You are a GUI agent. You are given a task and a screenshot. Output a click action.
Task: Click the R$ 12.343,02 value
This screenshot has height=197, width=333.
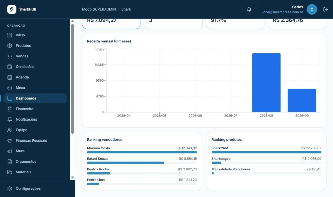pyautogui.click(x=186, y=148)
